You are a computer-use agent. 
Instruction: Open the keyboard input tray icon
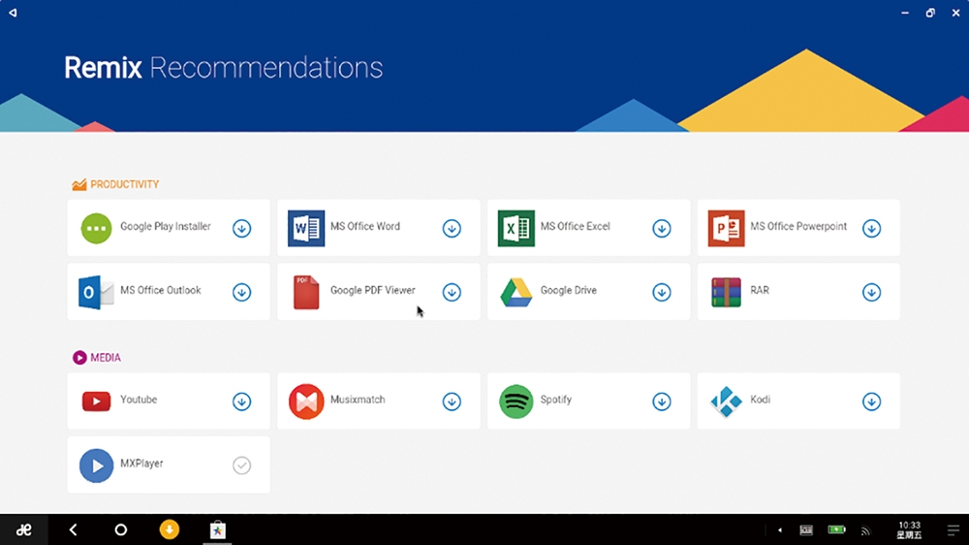pos(806,530)
